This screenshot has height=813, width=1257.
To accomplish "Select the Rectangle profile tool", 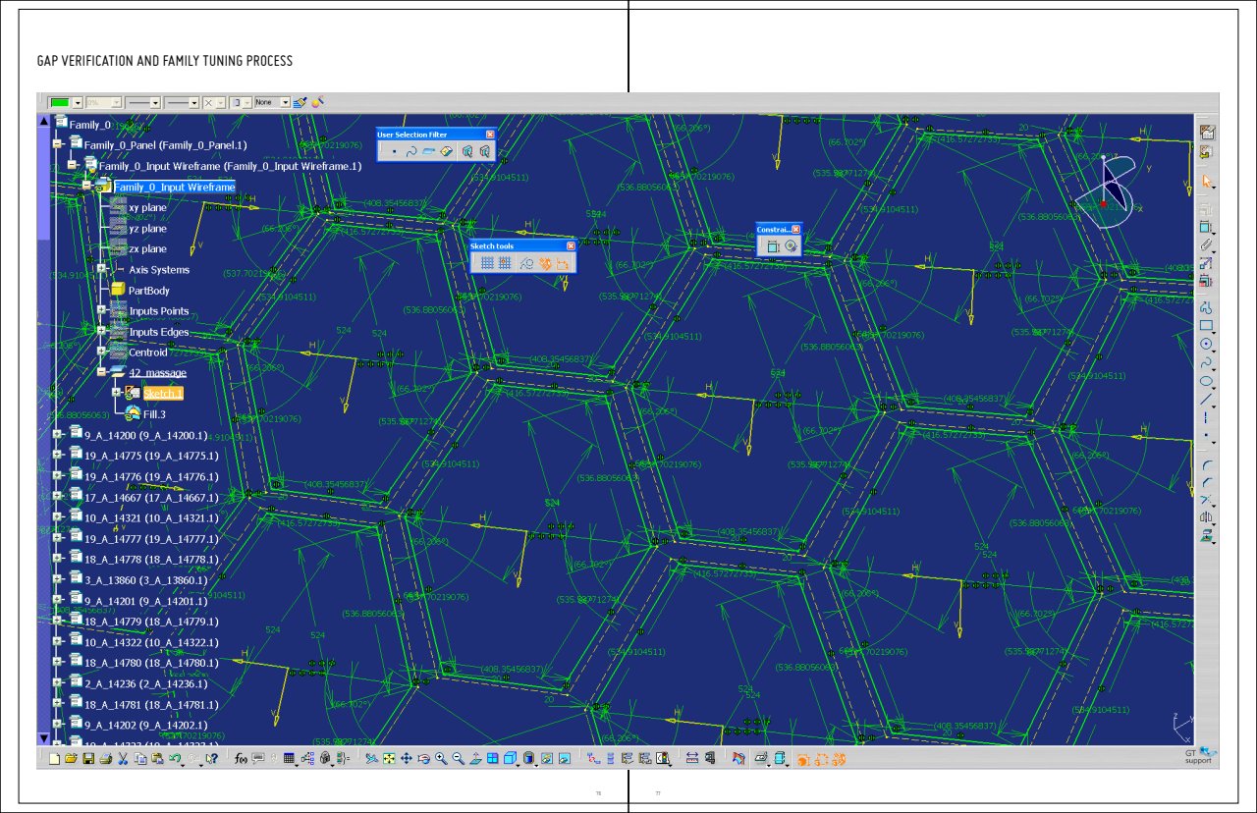I will coord(1206,325).
